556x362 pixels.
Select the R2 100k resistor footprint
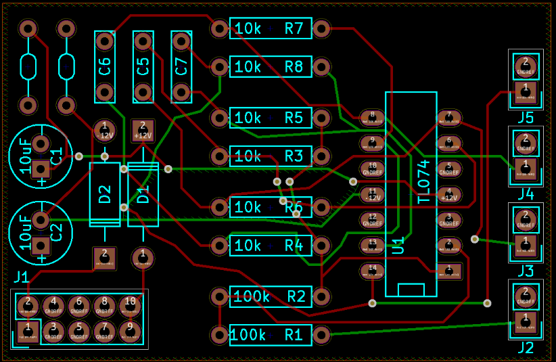[271, 296]
